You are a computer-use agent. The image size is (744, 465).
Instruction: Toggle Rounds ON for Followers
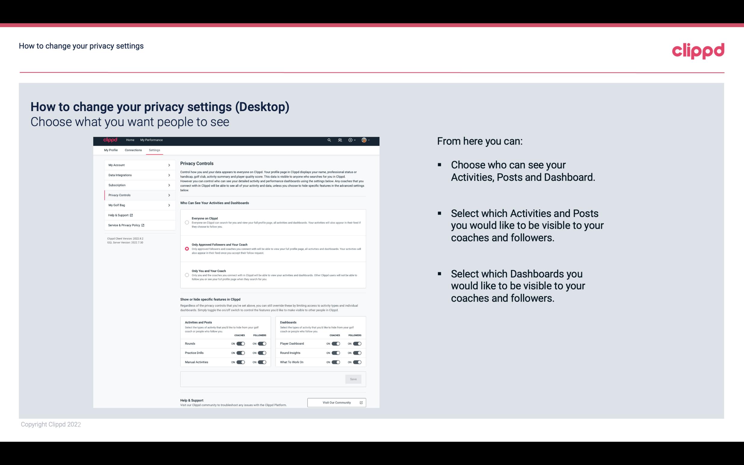261,343
